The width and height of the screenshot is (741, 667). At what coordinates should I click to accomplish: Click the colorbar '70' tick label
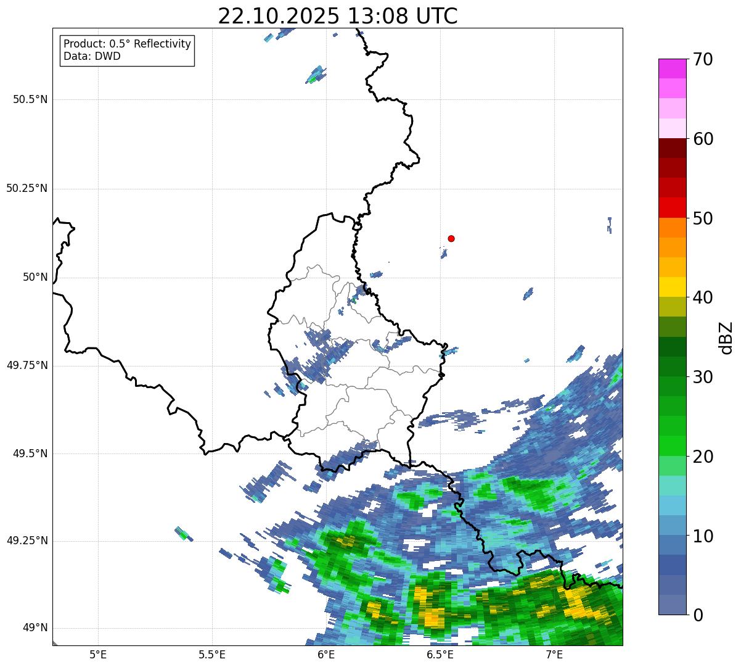703,59
